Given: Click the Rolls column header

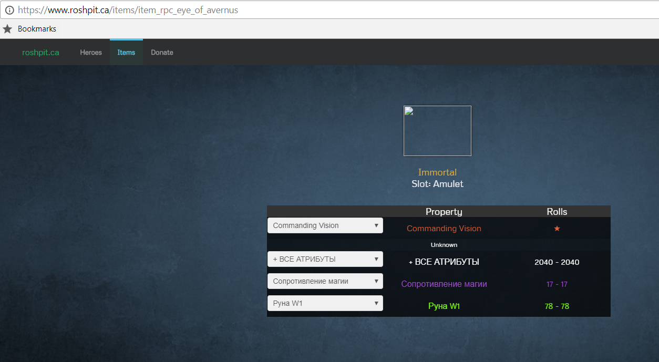Looking at the screenshot, I should click(x=557, y=212).
